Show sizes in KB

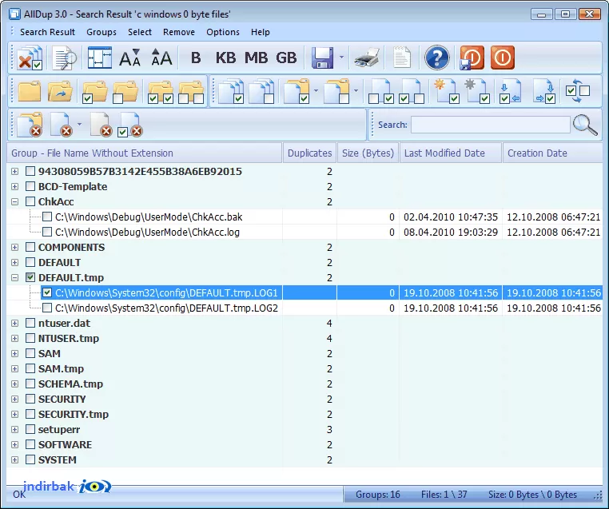point(225,58)
